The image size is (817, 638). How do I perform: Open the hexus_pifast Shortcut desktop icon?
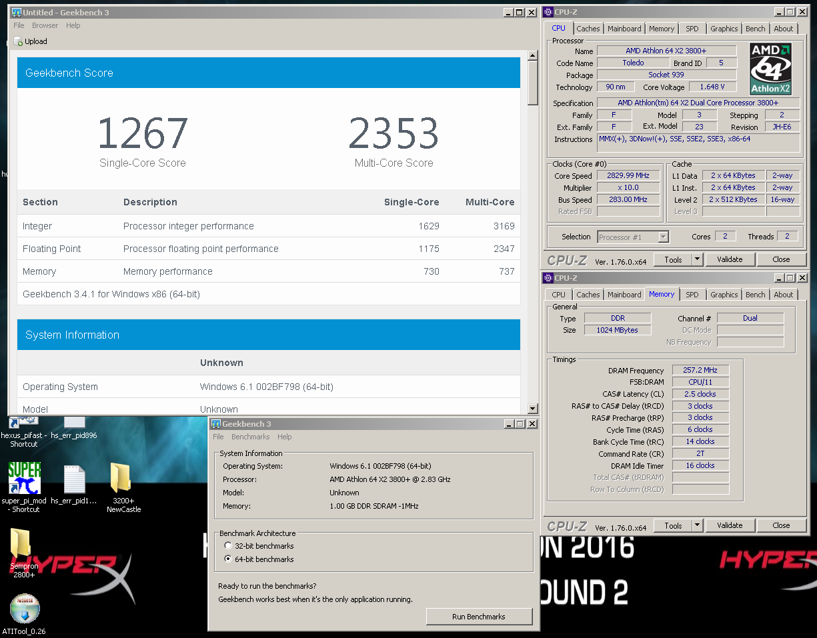[24, 431]
